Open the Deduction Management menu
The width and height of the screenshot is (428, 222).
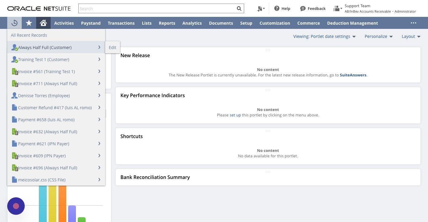[352, 23]
